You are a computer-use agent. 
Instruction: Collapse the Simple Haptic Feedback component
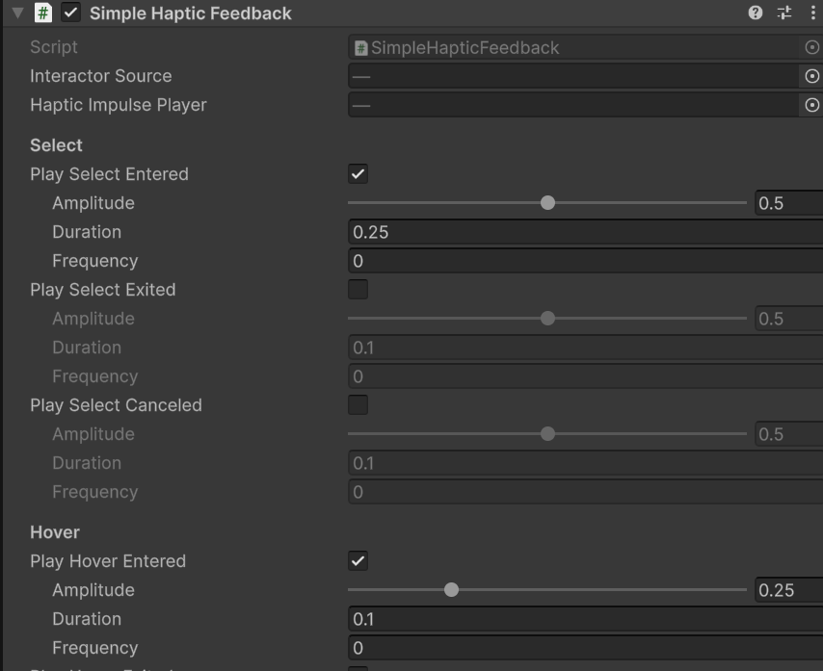(17, 13)
